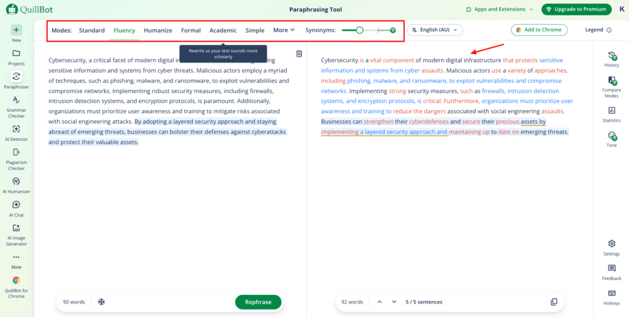
Task: Expand the Apps and Extensions menu
Action: [x=499, y=9]
